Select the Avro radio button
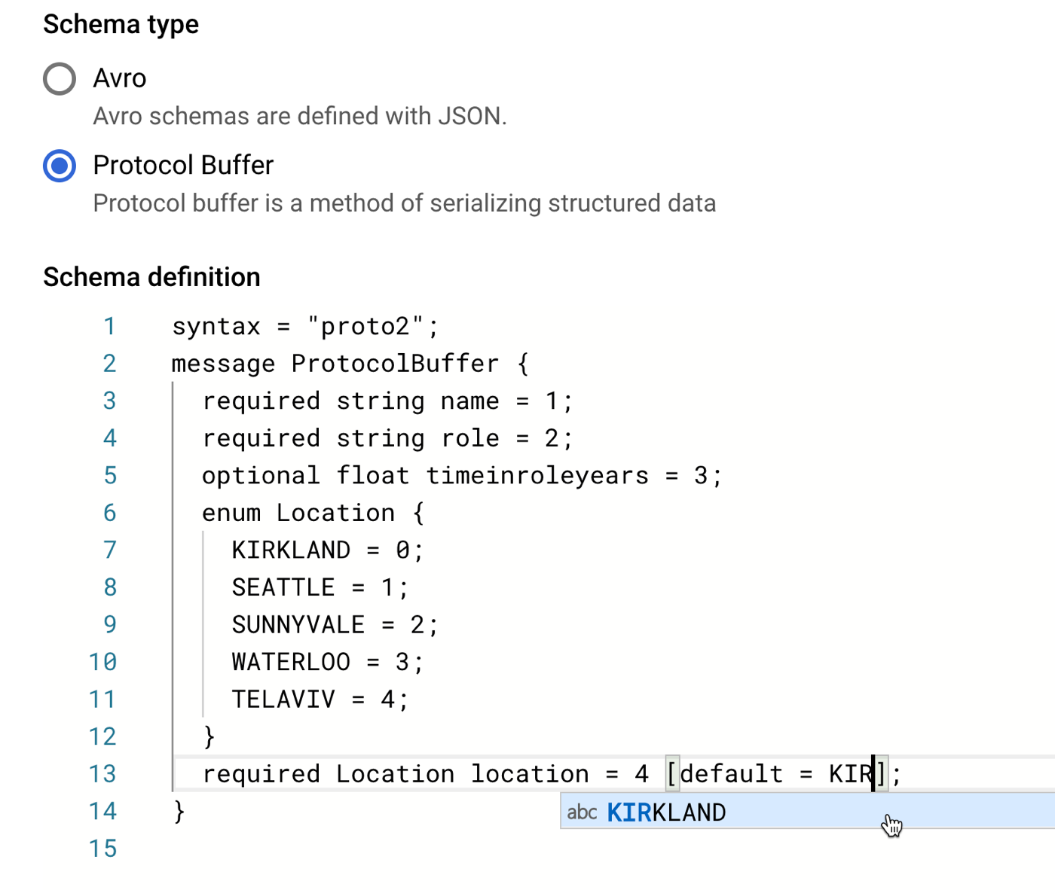The width and height of the screenshot is (1055, 890). [x=60, y=78]
